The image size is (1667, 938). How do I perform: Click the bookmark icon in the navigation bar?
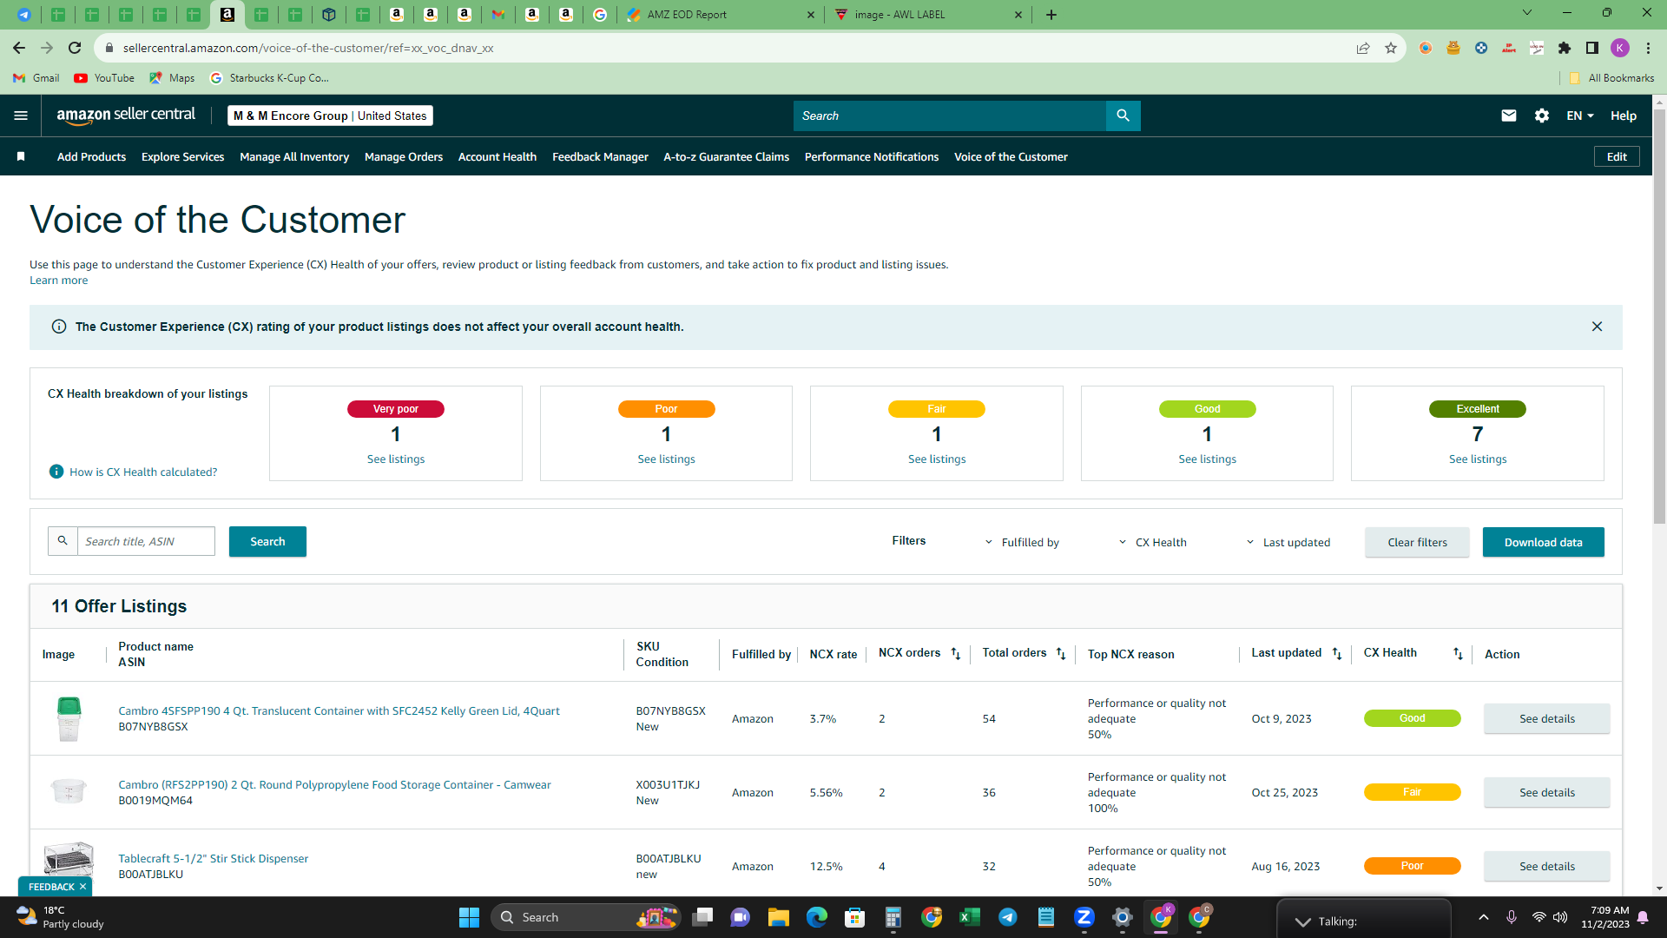click(21, 156)
